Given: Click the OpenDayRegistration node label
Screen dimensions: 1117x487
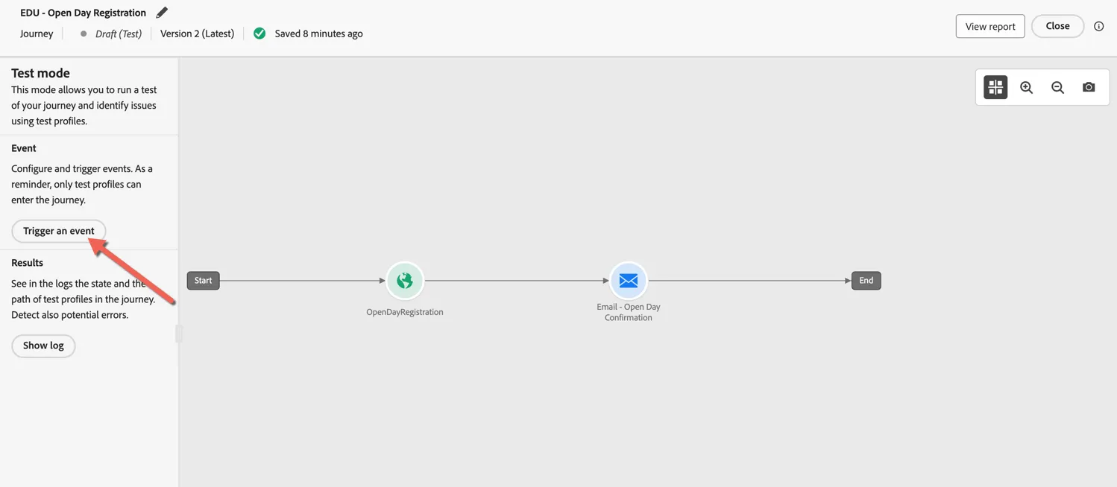Looking at the screenshot, I should (x=405, y=312).
